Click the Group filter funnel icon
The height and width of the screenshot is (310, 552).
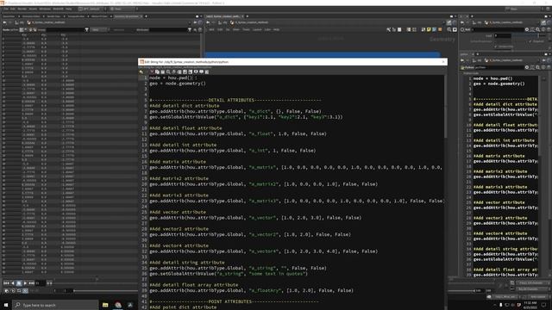click(x=86, y=30)
